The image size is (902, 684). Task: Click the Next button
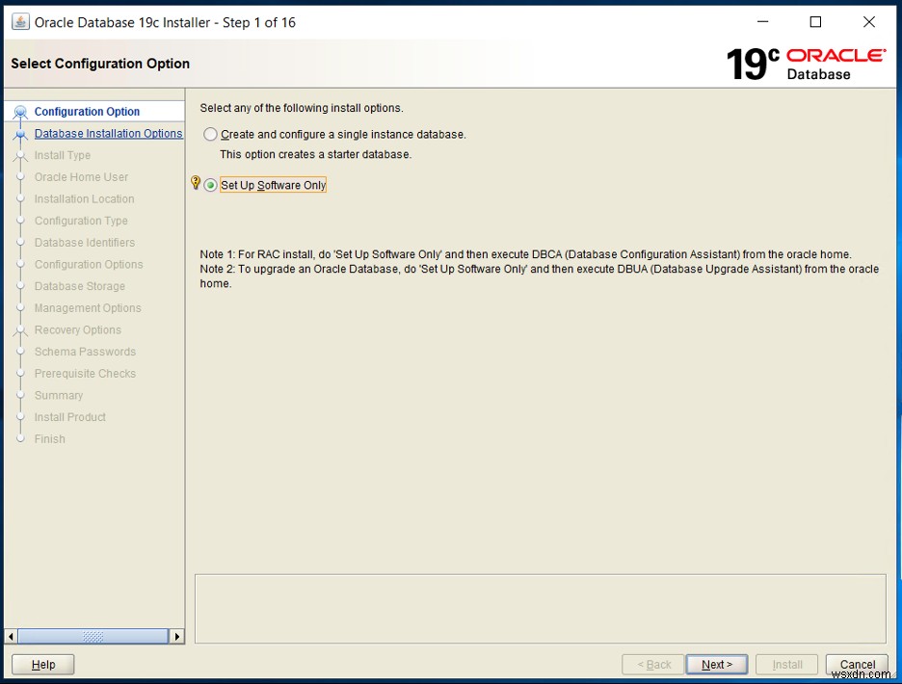tap(716, 664)
